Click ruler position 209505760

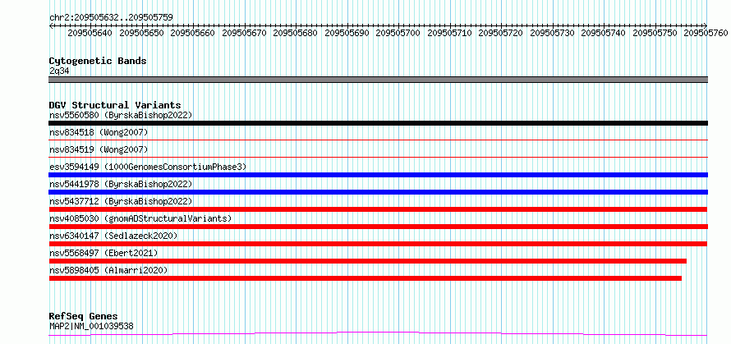point(706,33)
